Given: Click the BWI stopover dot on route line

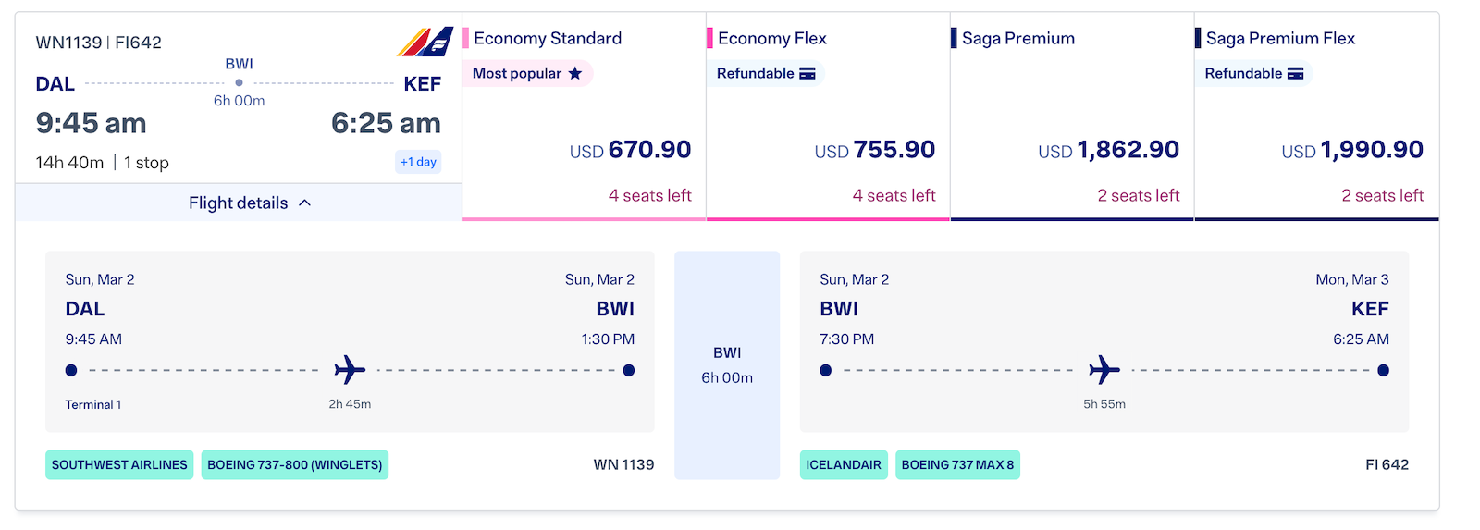Looking at the screenshot, I should pyautogui.click(x=239, y=82).
